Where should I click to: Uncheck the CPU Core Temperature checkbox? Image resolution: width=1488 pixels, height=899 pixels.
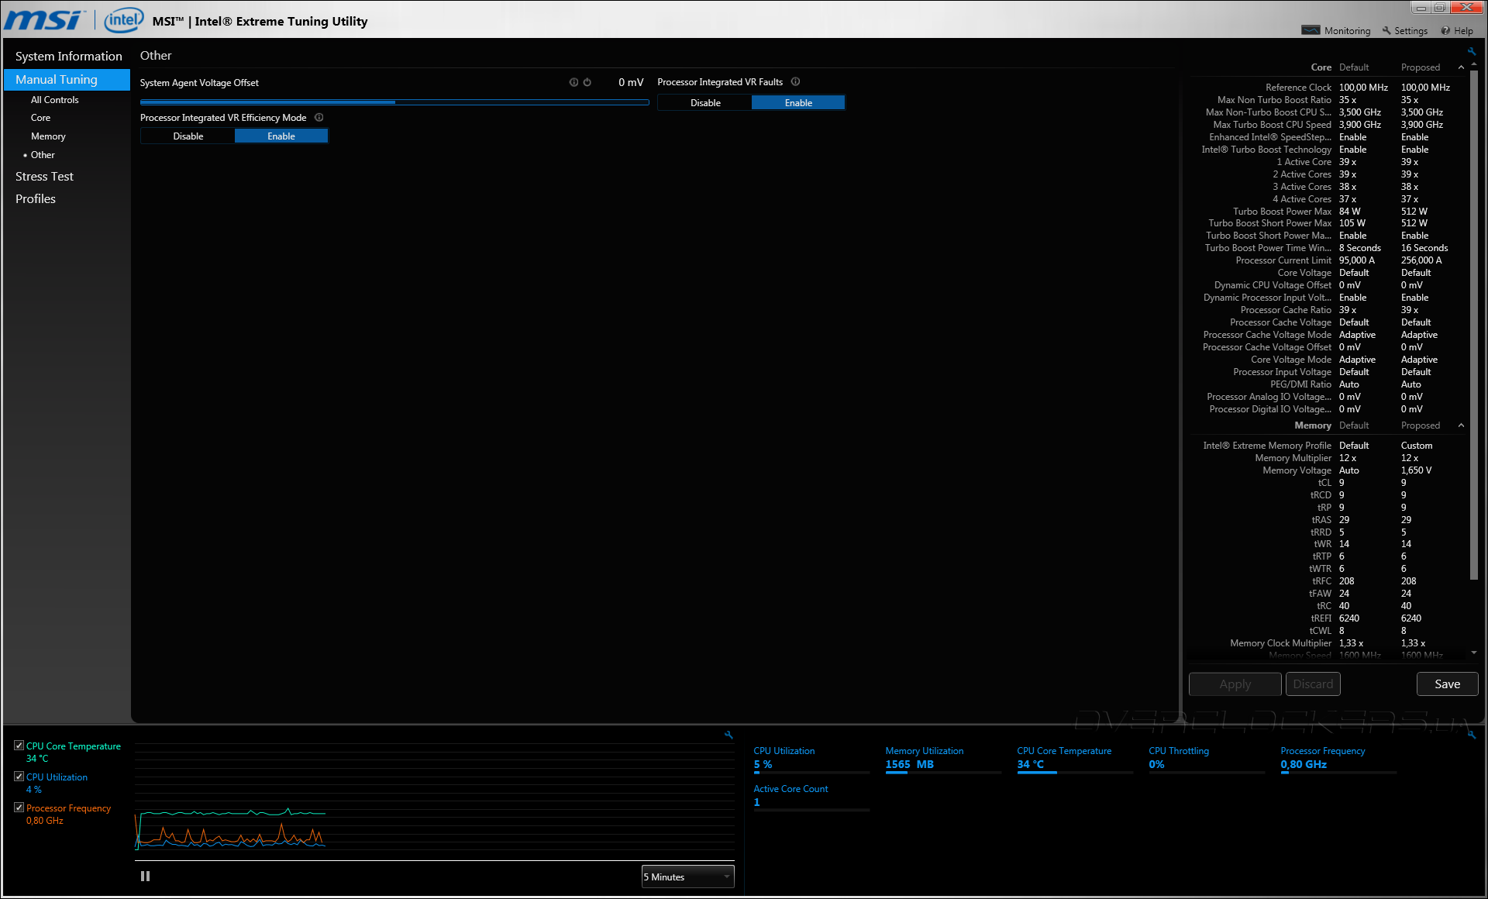19,746
